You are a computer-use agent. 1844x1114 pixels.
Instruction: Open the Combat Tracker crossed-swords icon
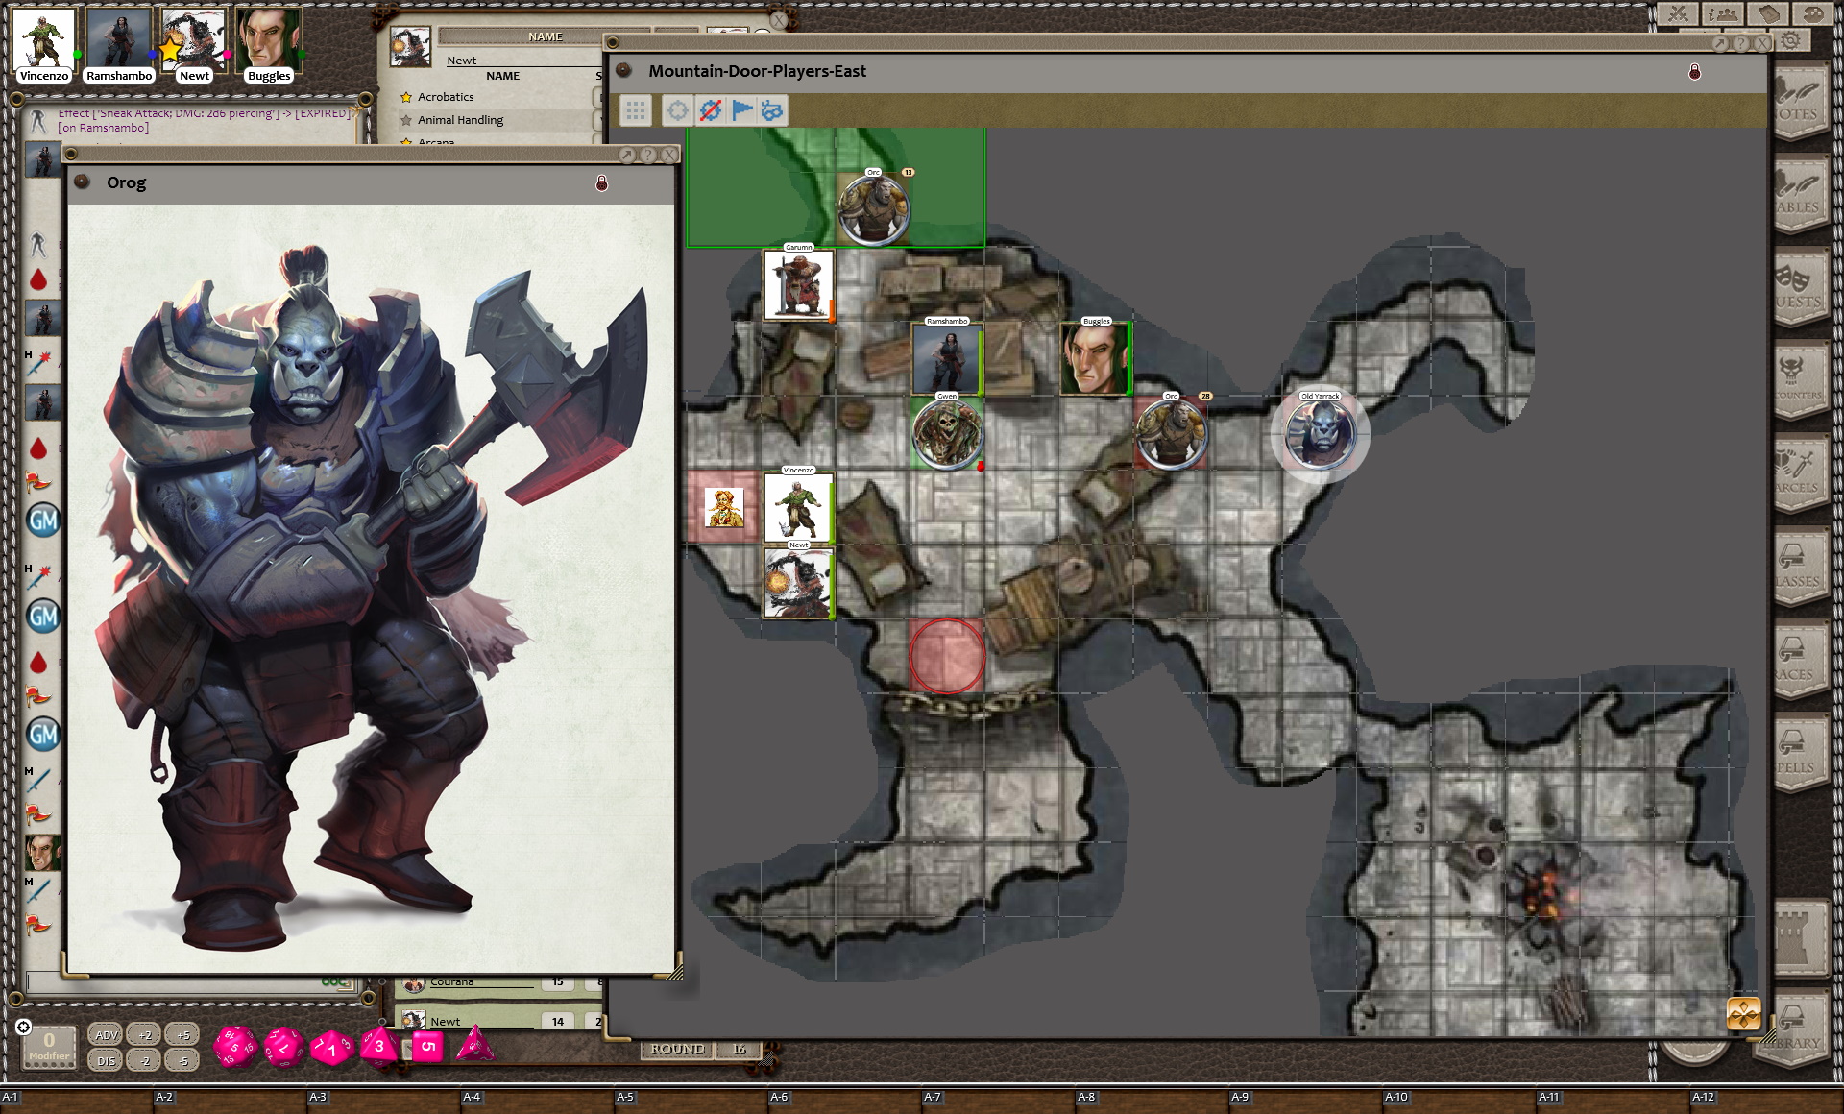pos(1678,13)
